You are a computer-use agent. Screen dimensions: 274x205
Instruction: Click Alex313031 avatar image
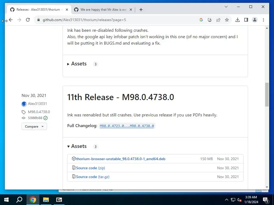click(24, 104)
